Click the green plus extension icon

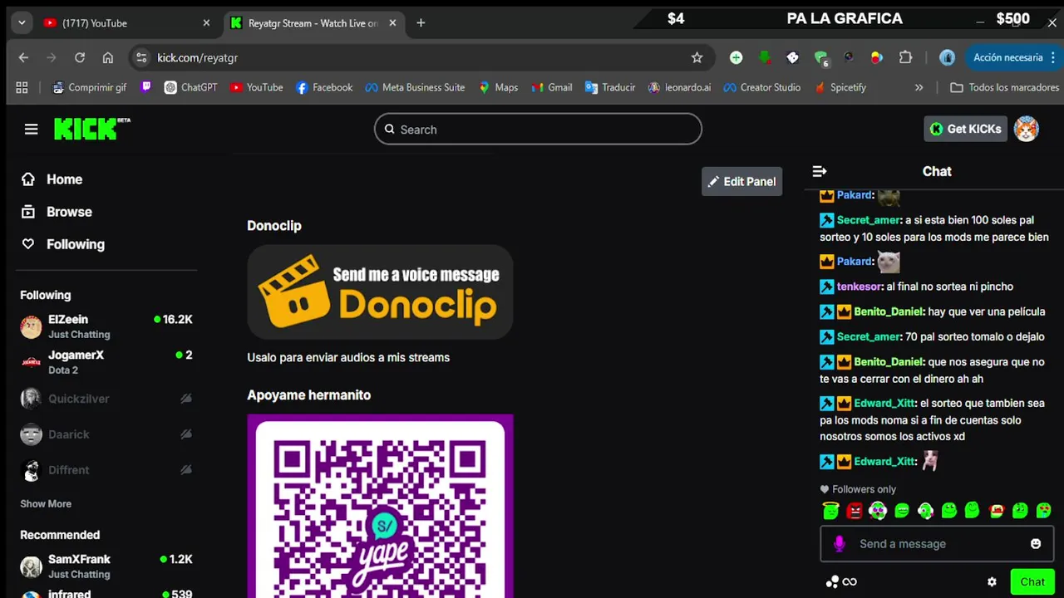click(x=736, y=57)
